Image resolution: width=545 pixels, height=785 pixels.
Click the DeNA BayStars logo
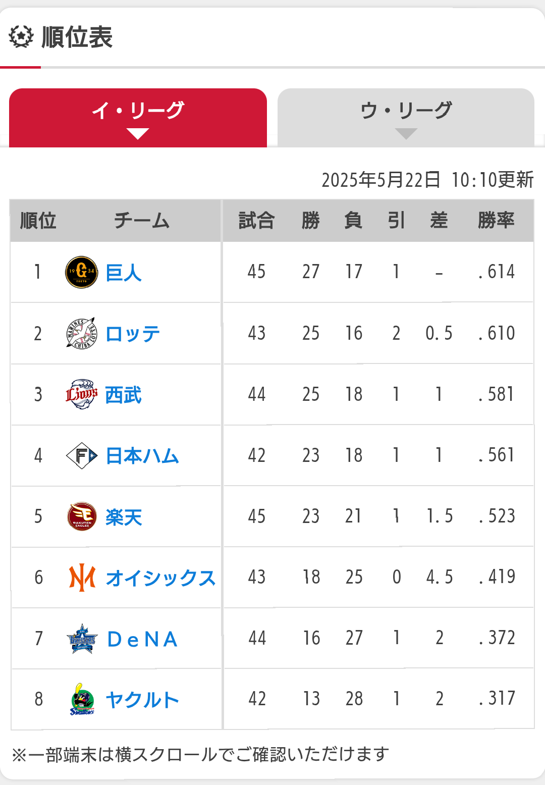point(82,639)
